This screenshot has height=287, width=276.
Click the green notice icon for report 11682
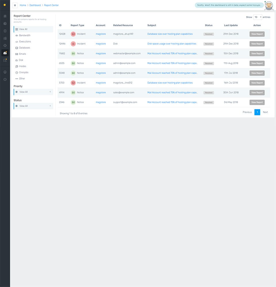[73, 53]
